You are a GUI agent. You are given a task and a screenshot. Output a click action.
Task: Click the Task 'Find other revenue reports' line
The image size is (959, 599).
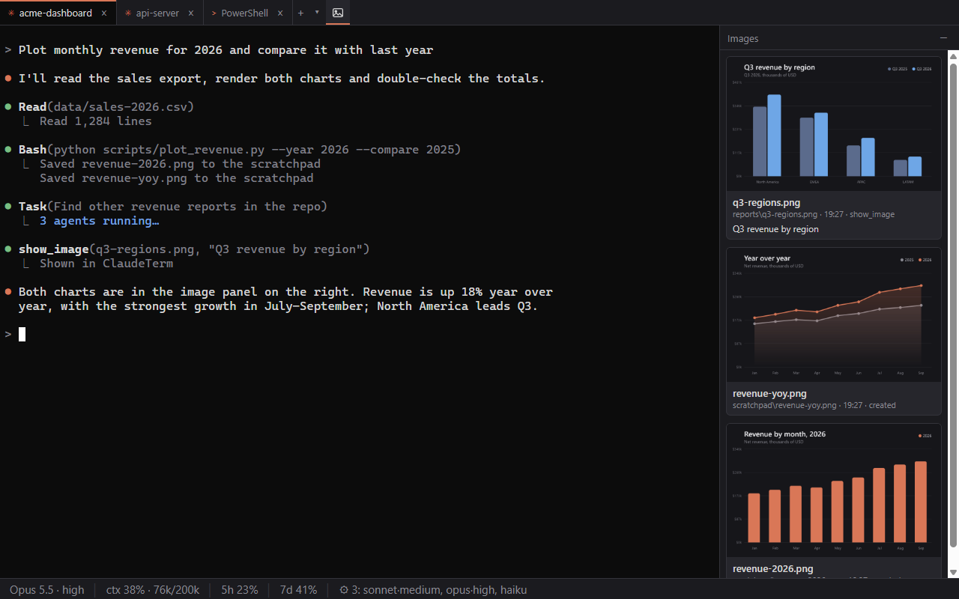coord(173,207)
